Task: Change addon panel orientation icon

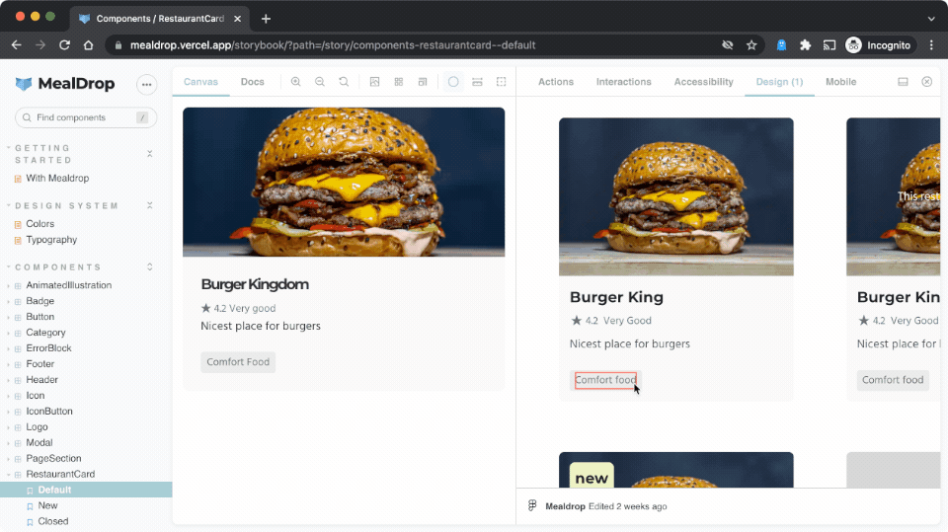Action: (903, 82)
